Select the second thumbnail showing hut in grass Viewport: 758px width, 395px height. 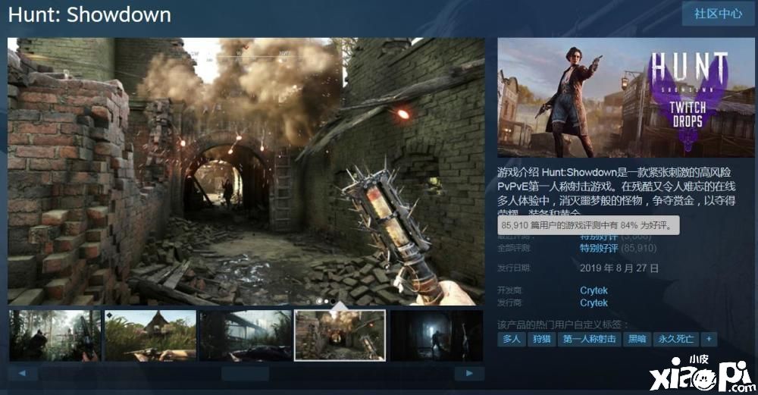click(x=150, y=336)
